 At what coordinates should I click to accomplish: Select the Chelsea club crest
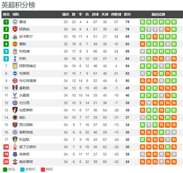(15, 103)
